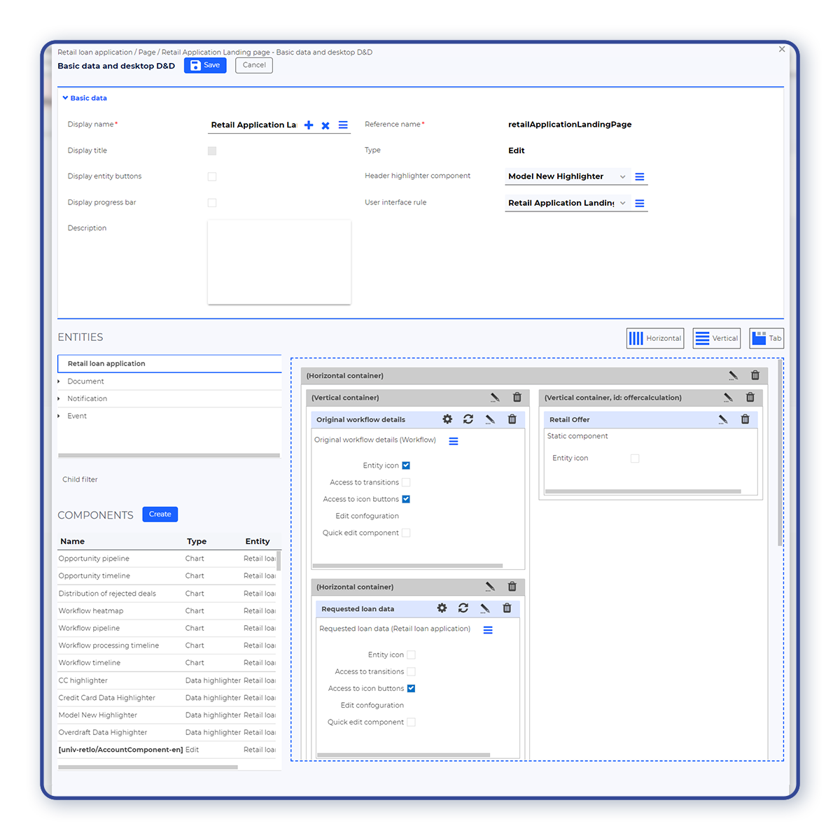Screen dimensions: 840x840
Task: Edit the top Horizontal container with pencil
Action: tap(733, 376)
